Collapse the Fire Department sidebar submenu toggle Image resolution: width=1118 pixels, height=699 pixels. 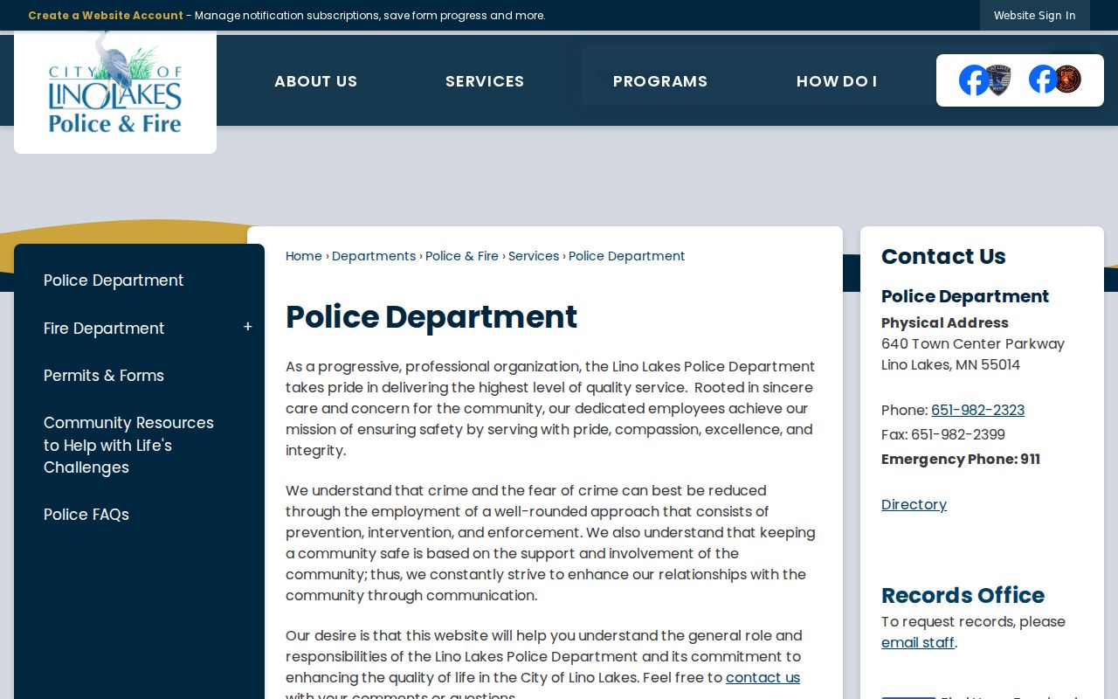[248, 327]
